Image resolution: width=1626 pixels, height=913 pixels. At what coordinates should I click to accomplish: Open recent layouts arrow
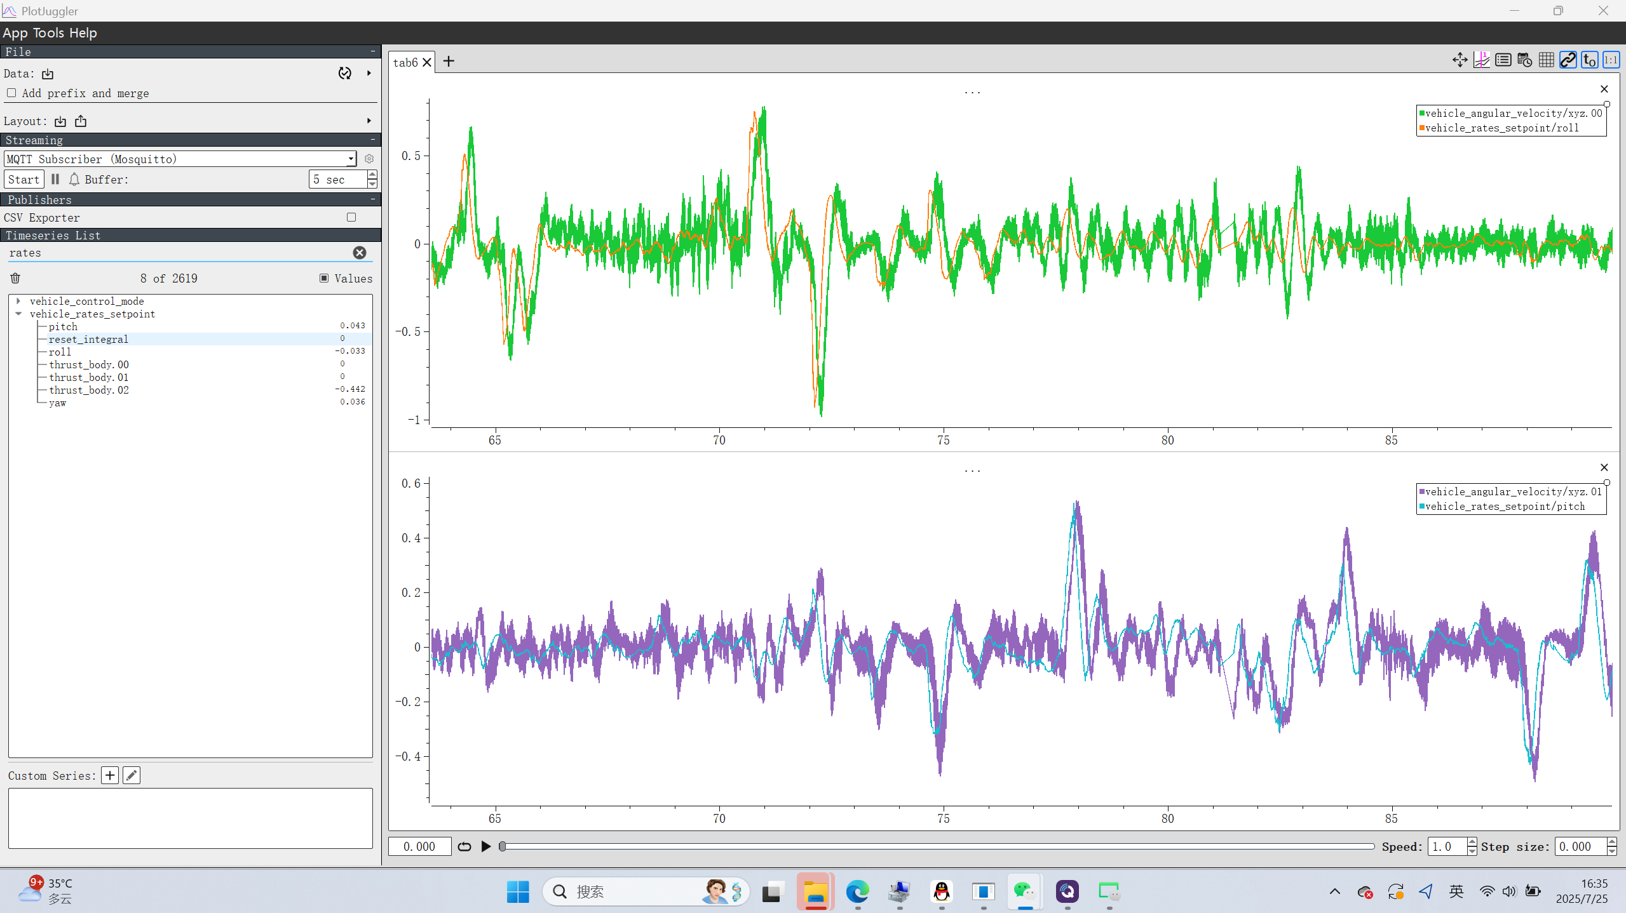click(x=369, y=121)
